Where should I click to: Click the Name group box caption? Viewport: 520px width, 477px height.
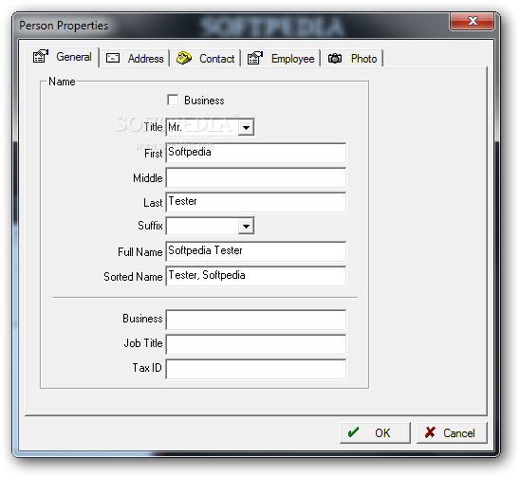click(62, 82)
